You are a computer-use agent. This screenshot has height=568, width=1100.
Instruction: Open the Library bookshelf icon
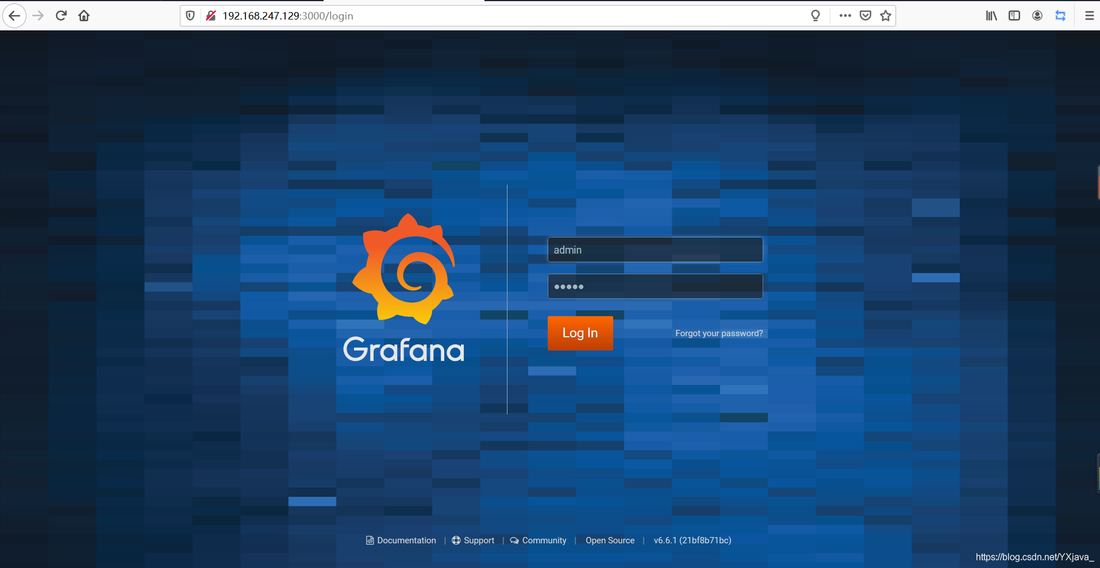tap(991, 15)
